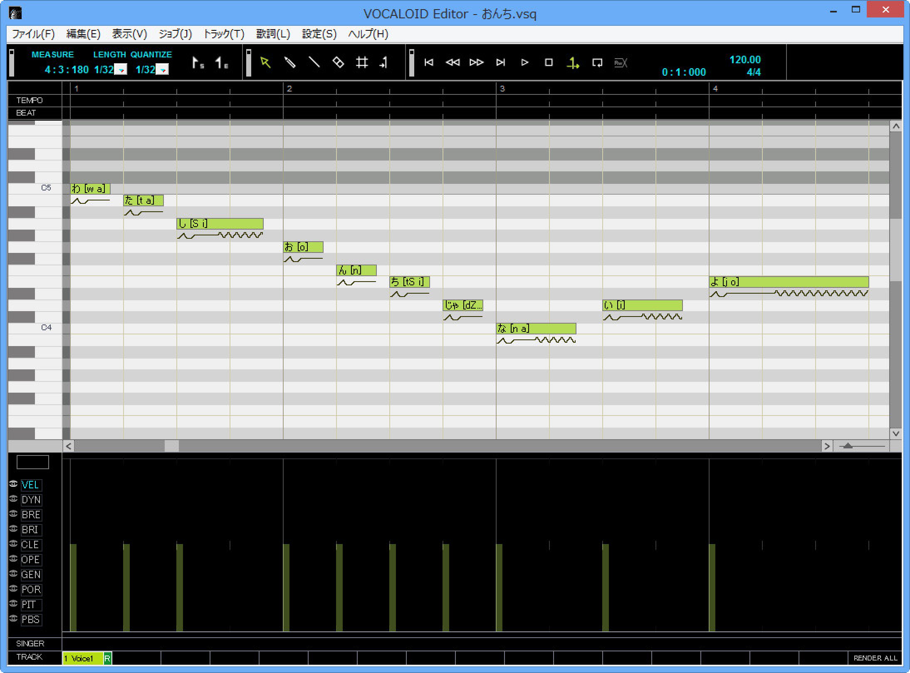Jump to the song end

coord(501,62)
